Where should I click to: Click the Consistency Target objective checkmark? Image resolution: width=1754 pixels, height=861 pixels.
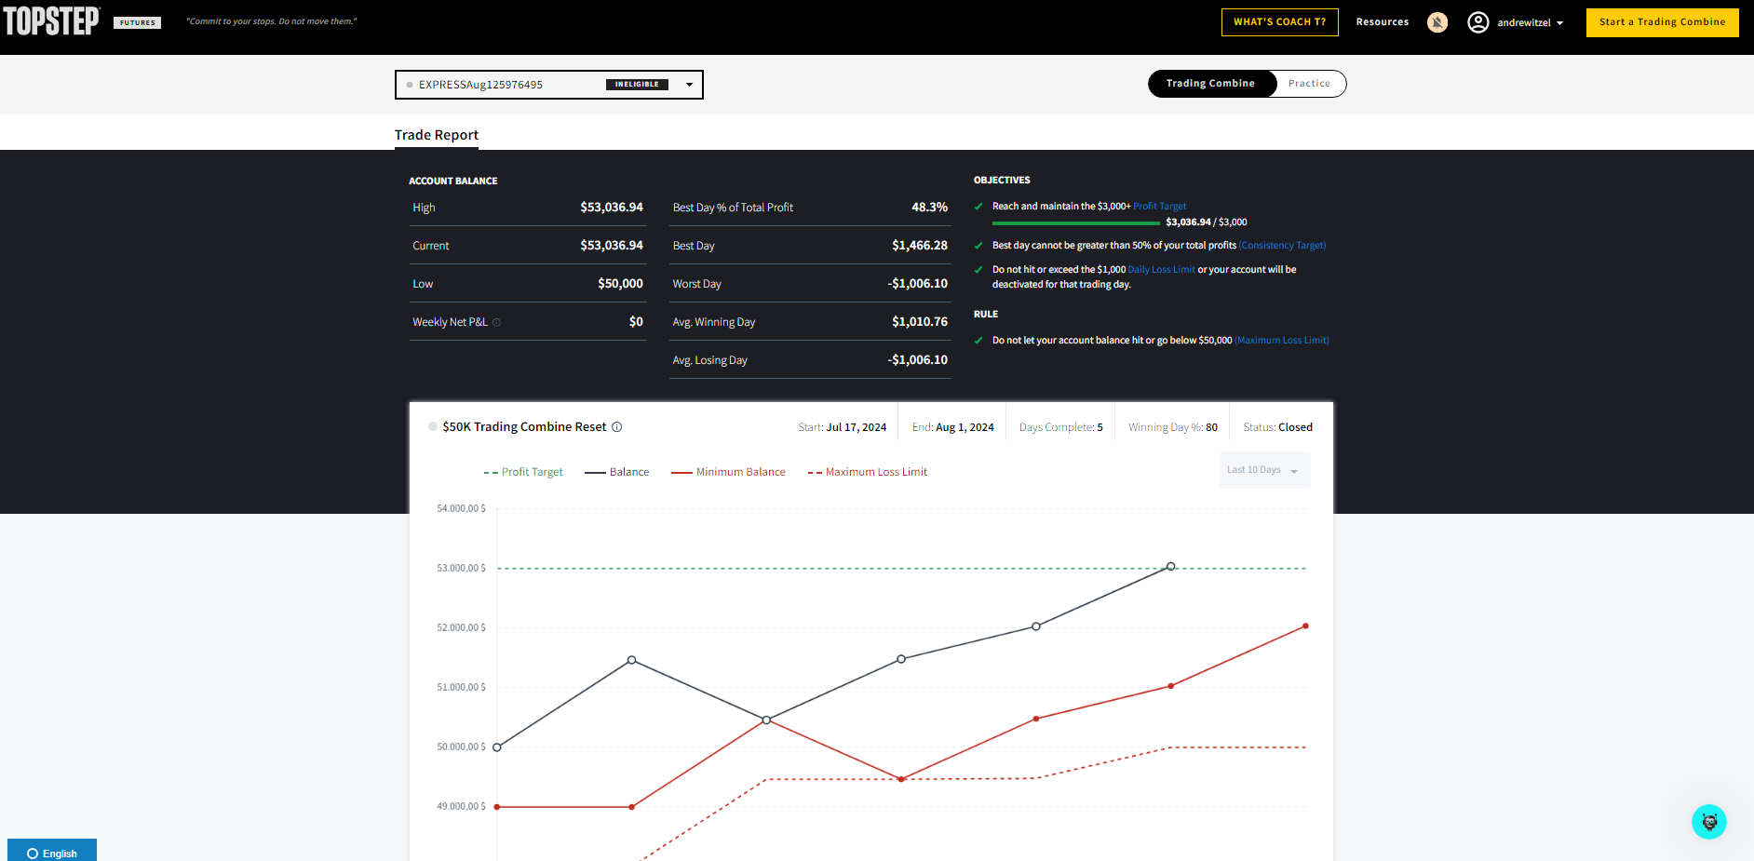point(978,246)
